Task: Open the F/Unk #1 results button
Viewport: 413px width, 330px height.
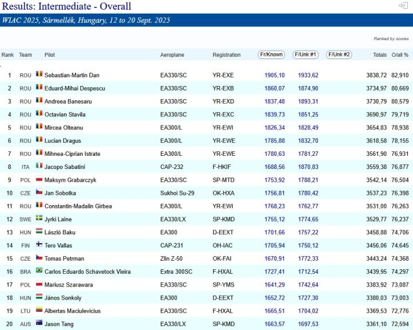Action: point(305,55)
